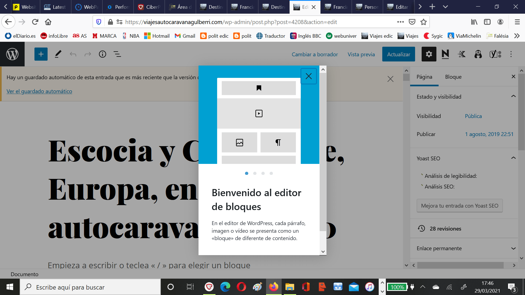Switch to Latest browser tab
The image size is (525, 295).
(x=56, y=7)
